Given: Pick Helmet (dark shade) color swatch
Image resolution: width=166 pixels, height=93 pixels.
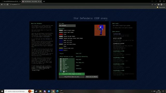Looking at the screenshot, I should pyautogui.click(x=61, y=32).
